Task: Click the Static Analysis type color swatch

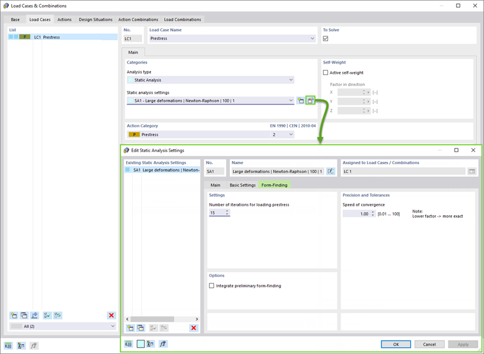Action: (x=131, y=80)
